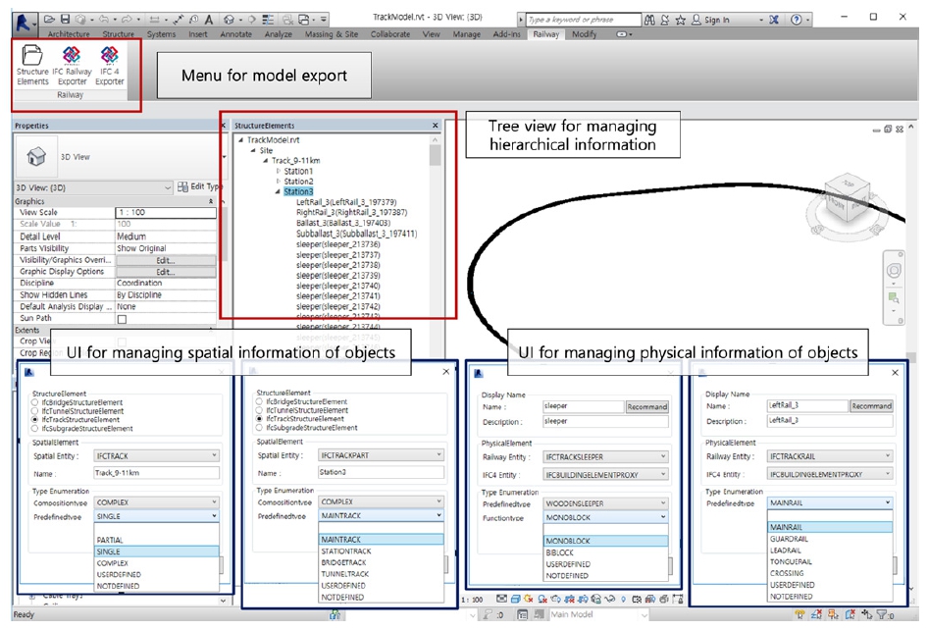Expand the Station1 tree node
Screen dimensions: 928x631
[x=279, y=172]
